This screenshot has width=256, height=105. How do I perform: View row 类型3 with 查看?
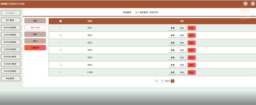(173, 43)
